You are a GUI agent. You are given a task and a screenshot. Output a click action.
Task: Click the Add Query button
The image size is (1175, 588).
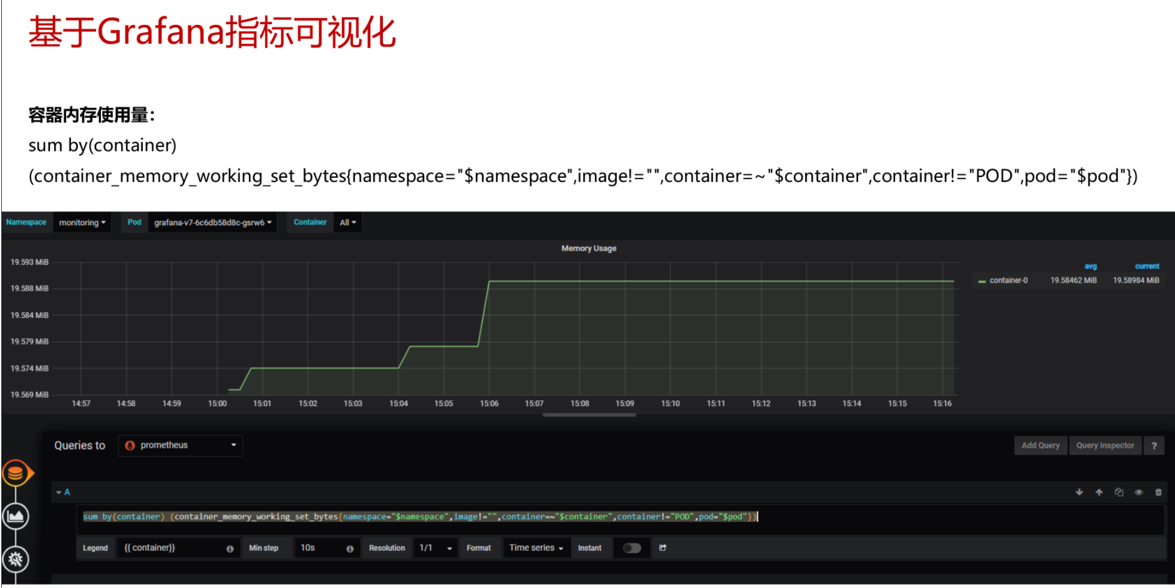1040,446
